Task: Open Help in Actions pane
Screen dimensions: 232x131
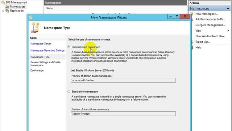Action: tap(198, 48)
